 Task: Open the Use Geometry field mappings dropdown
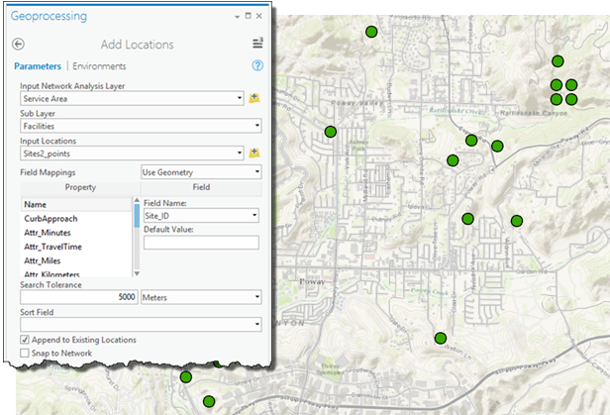[x=254, y=171]
